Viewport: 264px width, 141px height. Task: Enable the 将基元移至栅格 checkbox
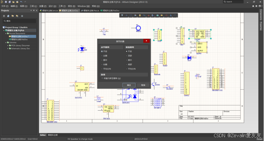pyautogui.click(x=102, y=78)
